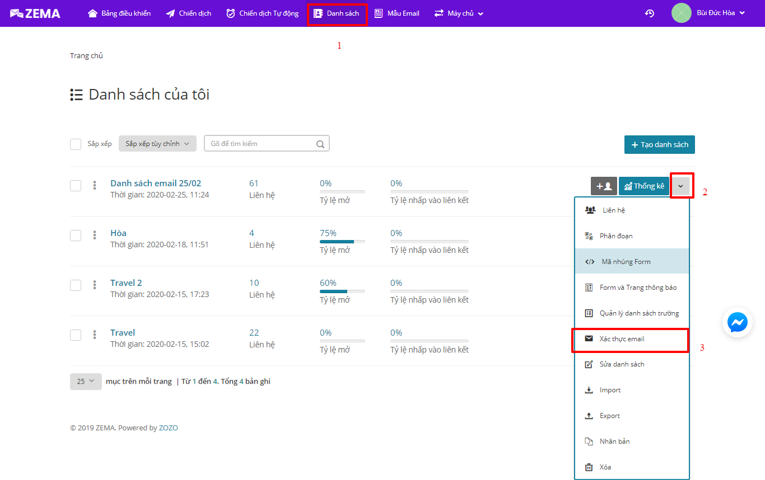Select Sửa danh sách menu entry

pyautogui.click(x=632, y=364)
